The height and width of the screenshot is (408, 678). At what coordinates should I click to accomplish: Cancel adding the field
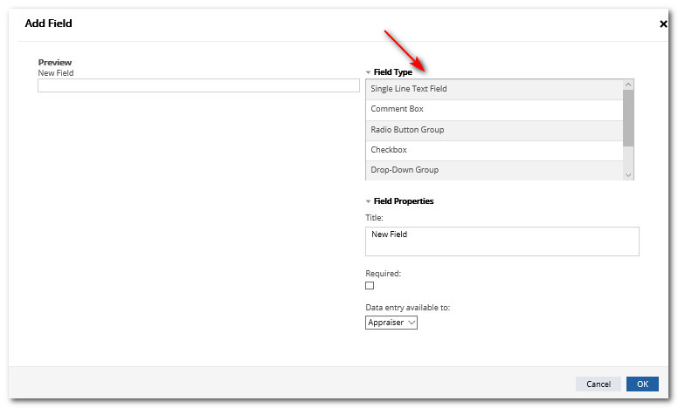(x=598, y=384)
